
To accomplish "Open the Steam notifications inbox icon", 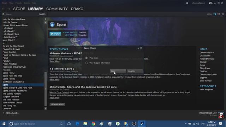I will (x=187, y=3).
